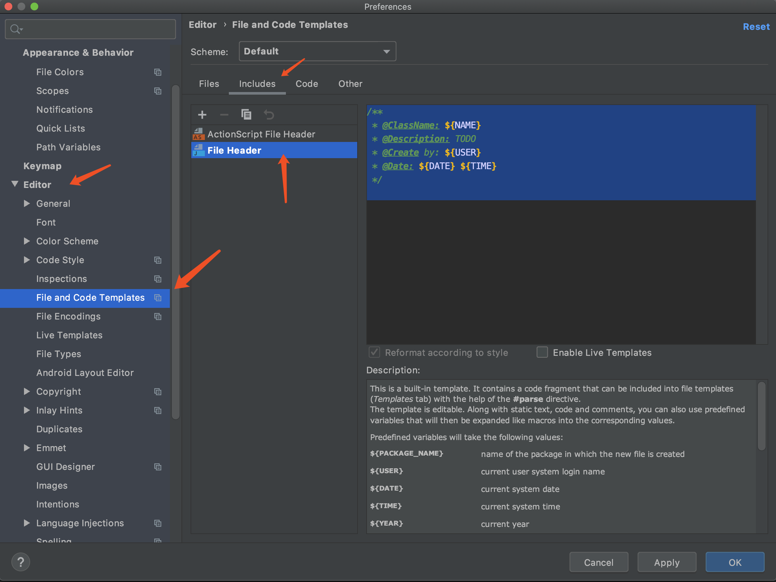The width and height of the screenshot is (776, 582).
Task: Click the Description pane scrollbar
Action: click(x=761, y=416)
